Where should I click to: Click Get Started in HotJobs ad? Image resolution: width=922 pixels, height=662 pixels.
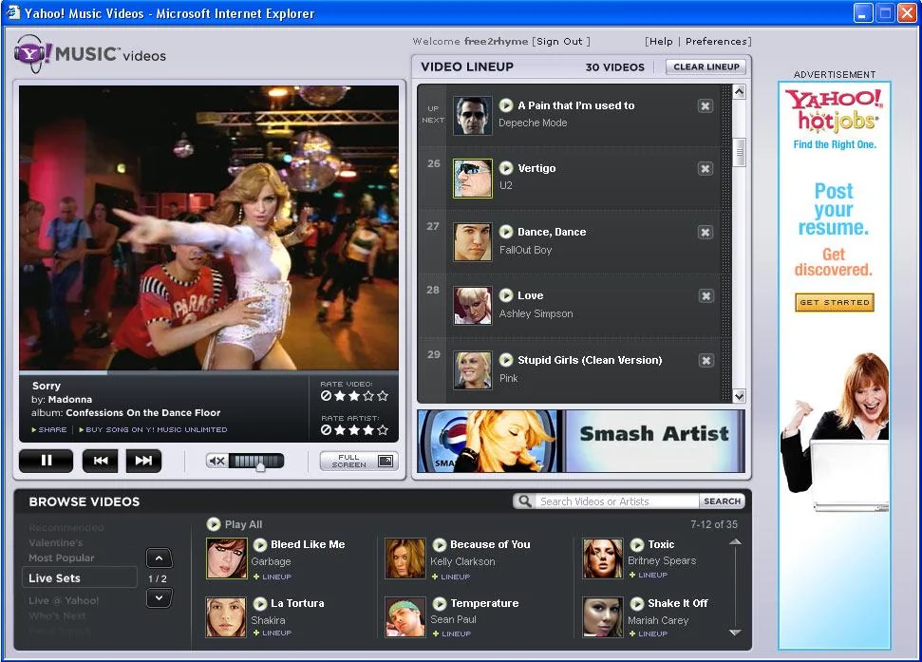(835, 302)
